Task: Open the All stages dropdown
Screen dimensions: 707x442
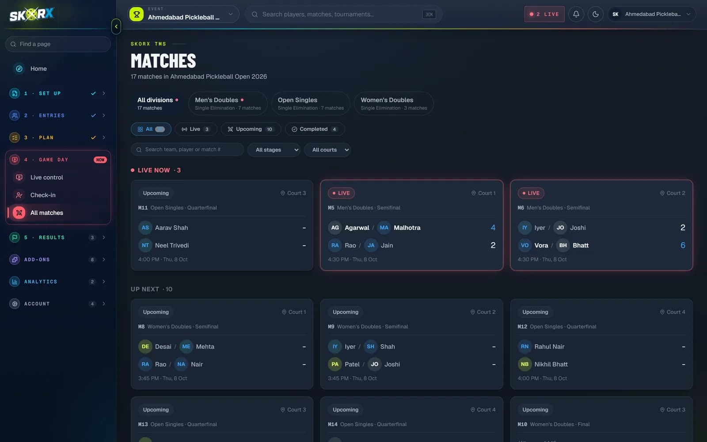Action: (274, 150)
